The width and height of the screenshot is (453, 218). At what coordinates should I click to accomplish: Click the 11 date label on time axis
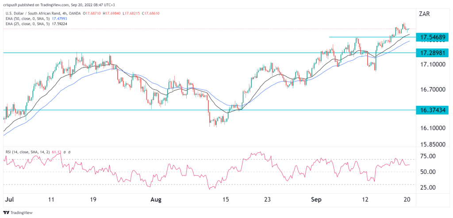pos(52,199)
